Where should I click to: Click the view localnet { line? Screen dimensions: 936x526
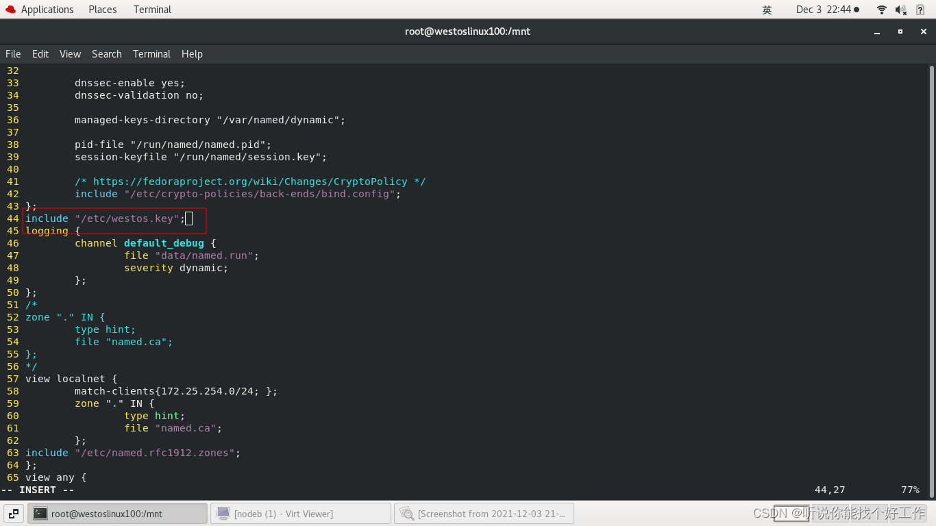pos(71,379)
